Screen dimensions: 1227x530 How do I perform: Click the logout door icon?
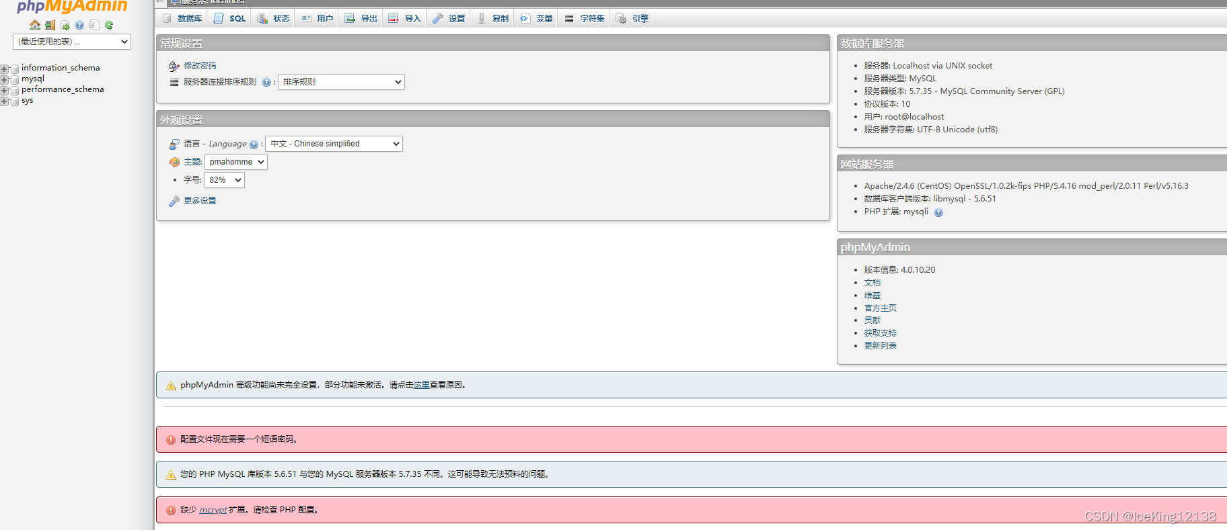click(50, 25)
